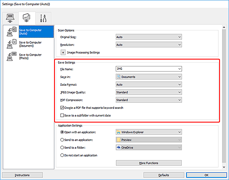This screenshot has height=180, width=229.
Task: Select Send to a folder radio button
Action: point(62,147)
